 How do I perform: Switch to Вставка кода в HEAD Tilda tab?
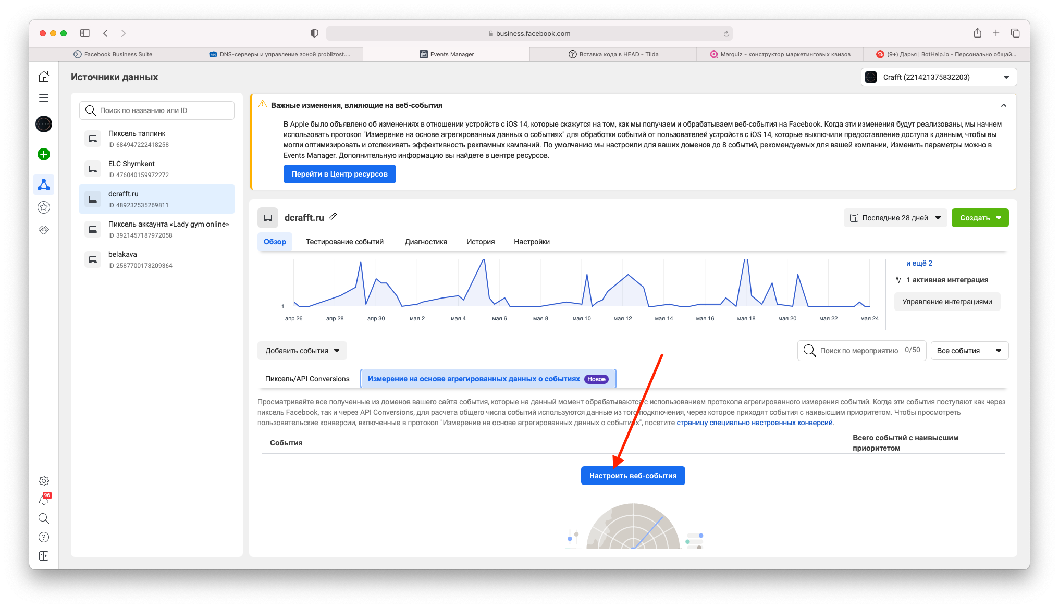click(x=613, y=54)
